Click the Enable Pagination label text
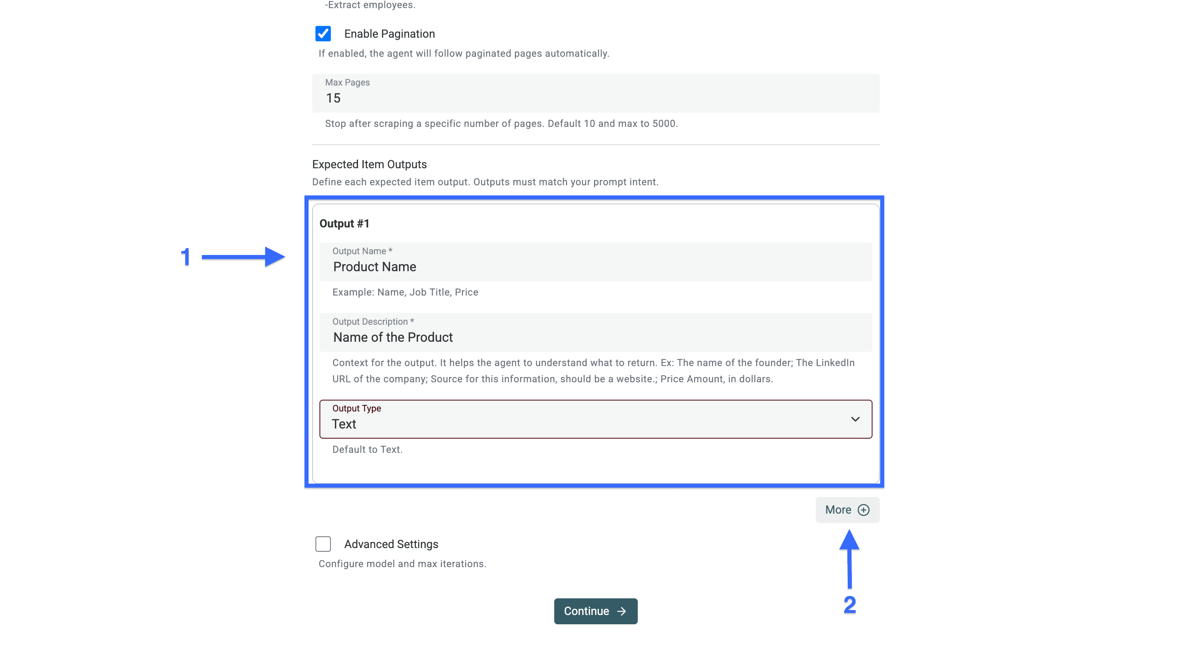The width and height of the screenshot is (1192, 647). pos(389,34)
